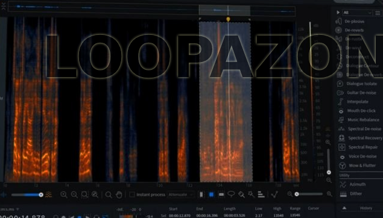Open the Dialogue Isolate module
This screenshot has width=383, height=218.
click(359, 84)
